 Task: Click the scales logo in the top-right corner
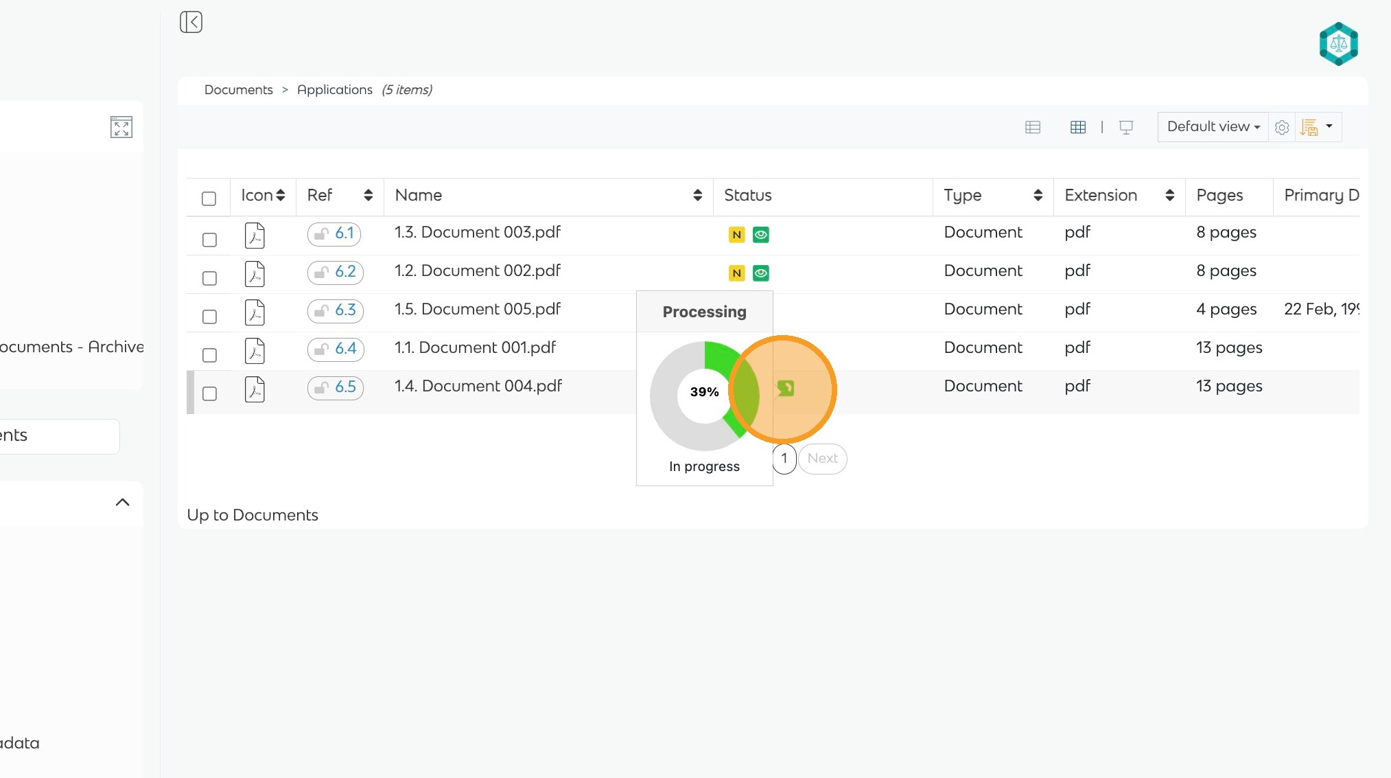point(1338,44)
